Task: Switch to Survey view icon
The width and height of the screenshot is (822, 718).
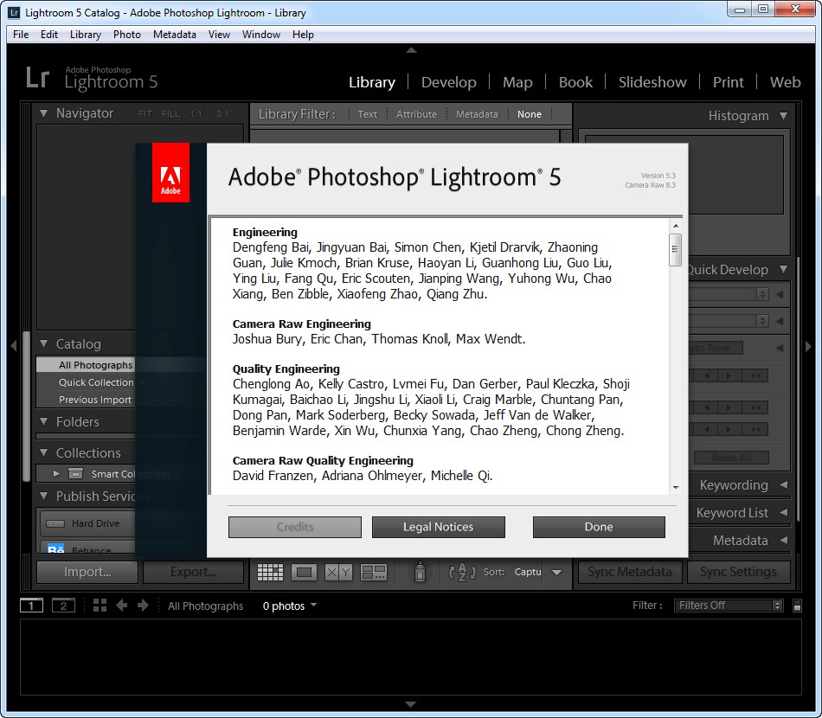Action: (374, 573)
